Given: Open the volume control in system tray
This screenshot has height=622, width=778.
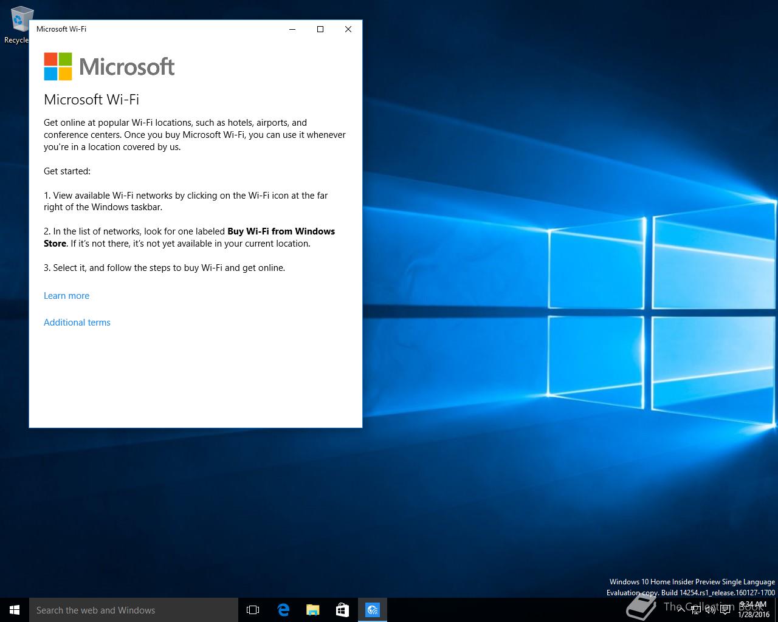Looking at the screenshot, I should pyautogui.click(x=711, y=610).
